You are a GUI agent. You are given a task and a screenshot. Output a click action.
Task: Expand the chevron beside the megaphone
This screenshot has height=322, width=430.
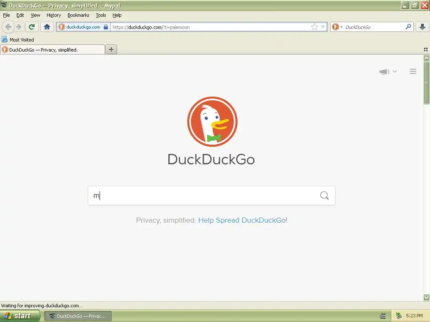tap(395, 71)
